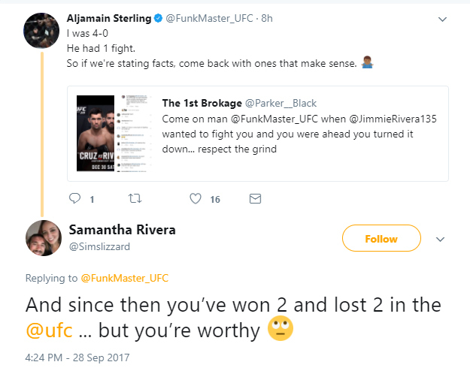
Task: Click the 8h timestamp on Sterling's tweet
Action: (x=266, y=17)
